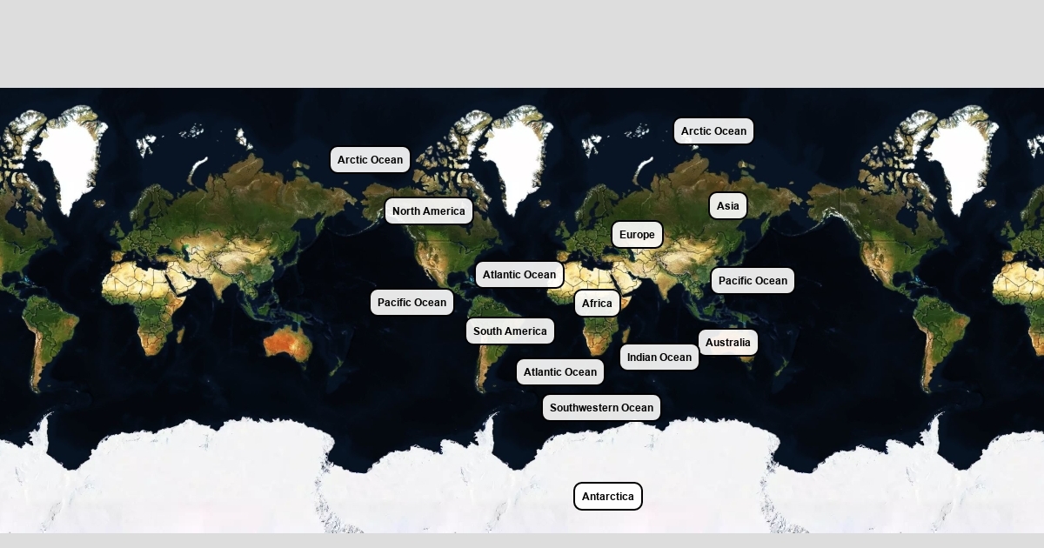Click the Indian Ocean label
Image resolution: width=1044 pixels, height=548 pixels.
tap(659, 358)
